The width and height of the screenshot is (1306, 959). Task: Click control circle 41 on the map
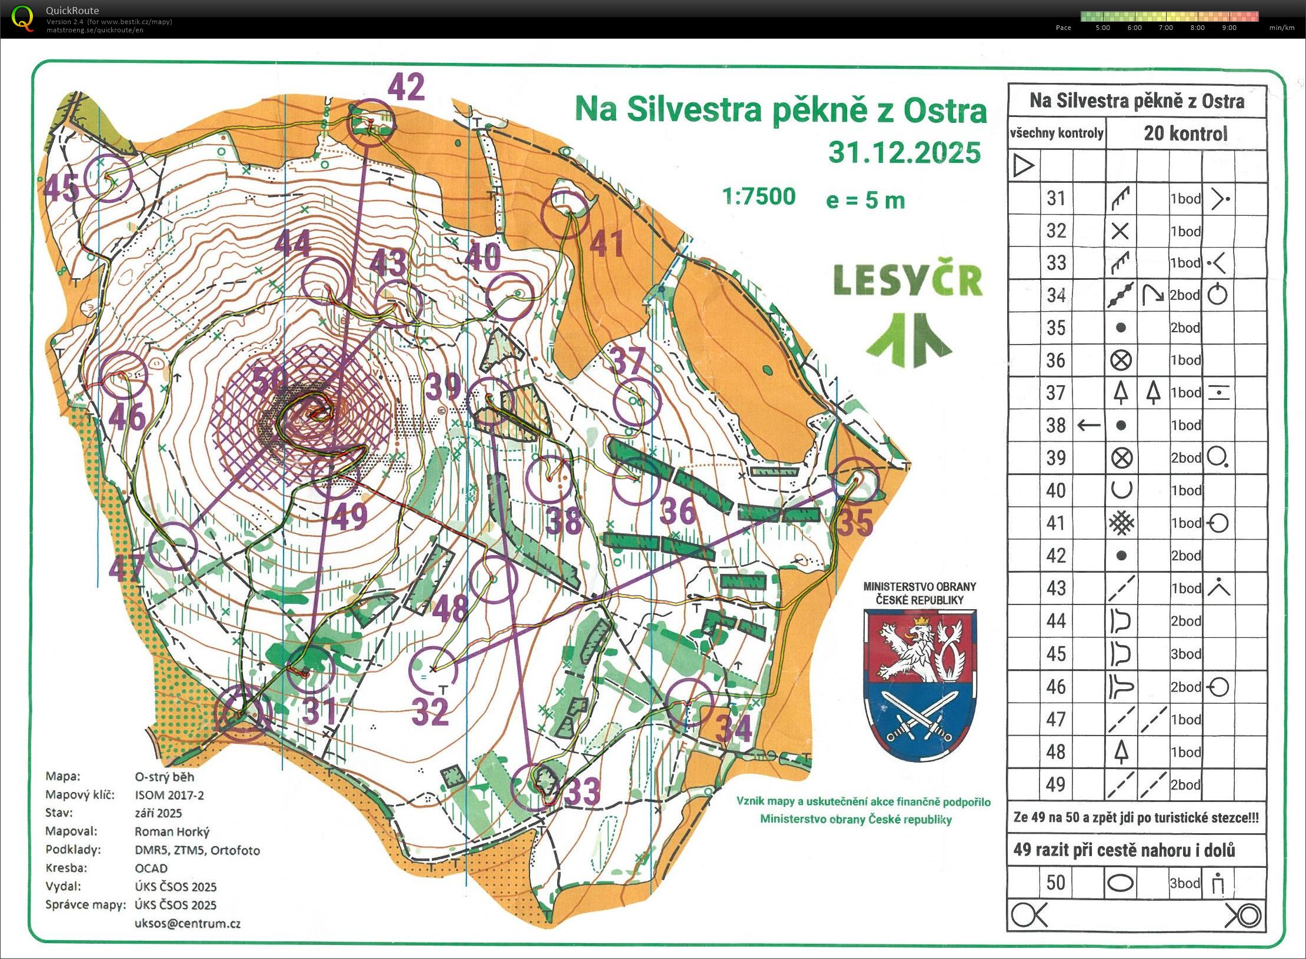(x=565, y=214)
